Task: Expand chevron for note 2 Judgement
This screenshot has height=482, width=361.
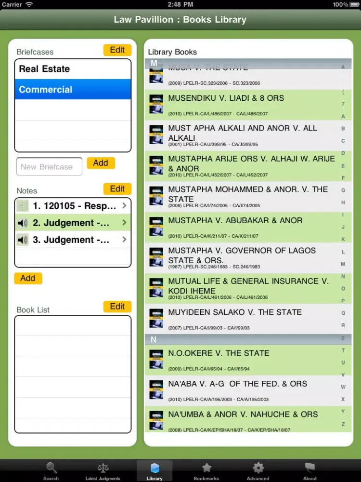Action: point(124,222)
